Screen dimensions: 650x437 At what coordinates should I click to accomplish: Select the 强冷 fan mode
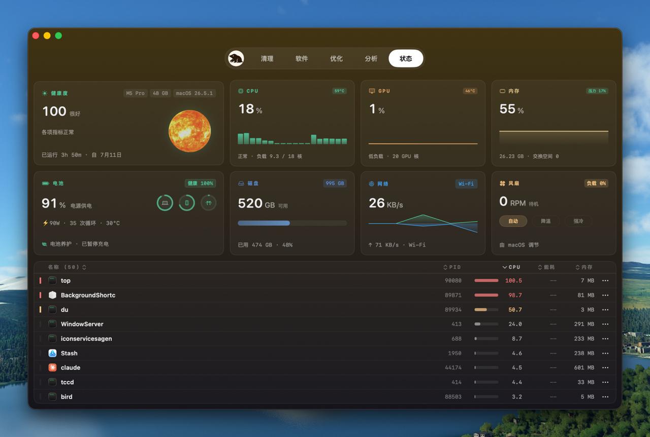[578, 221]
